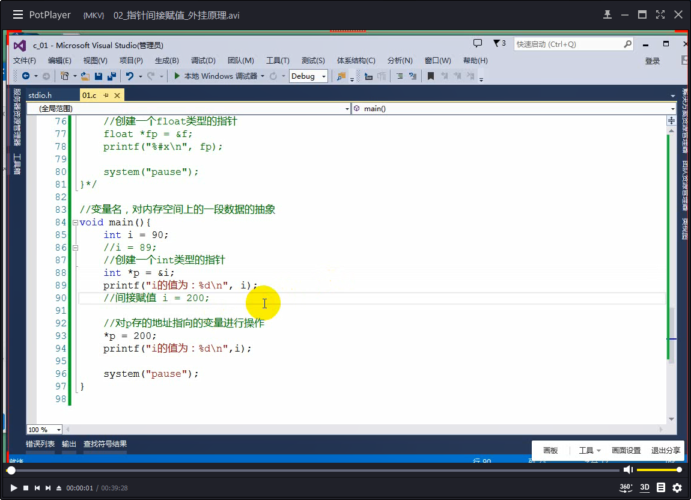Screen dimensions: 691x500
Task: Click the 退出分享 button
Action: click(x=665, y=450)
